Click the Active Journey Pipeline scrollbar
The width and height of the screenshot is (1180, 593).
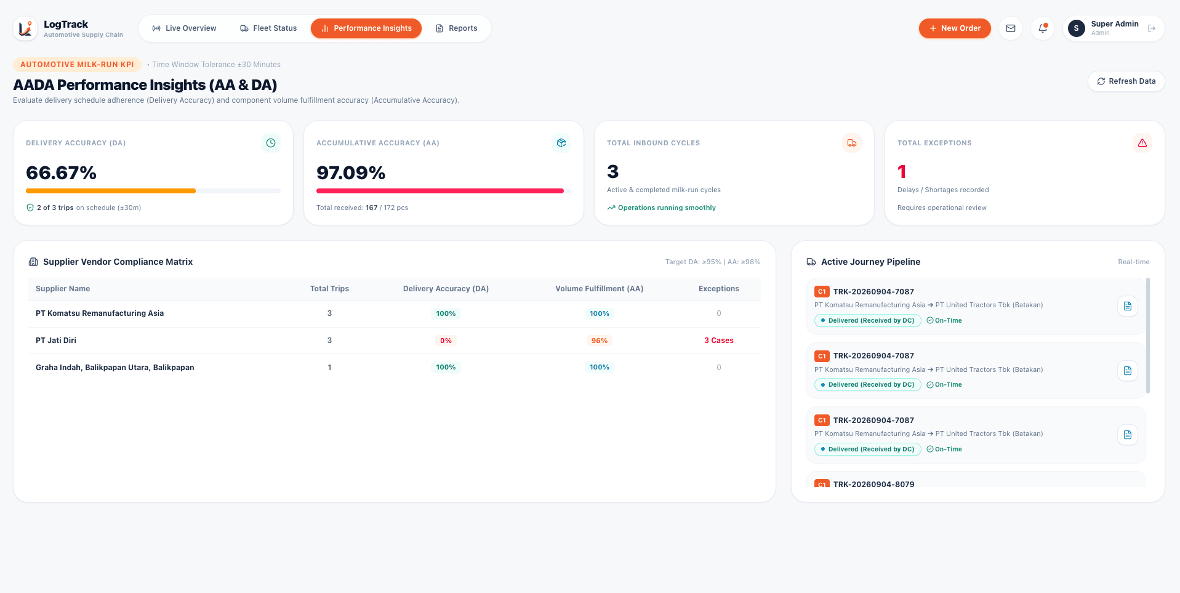[x=1148, y=336]
